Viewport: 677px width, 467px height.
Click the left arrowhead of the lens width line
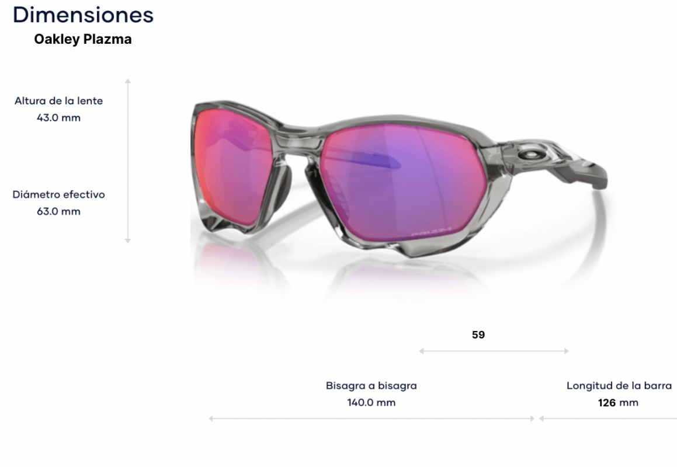(x=421, y=351)
